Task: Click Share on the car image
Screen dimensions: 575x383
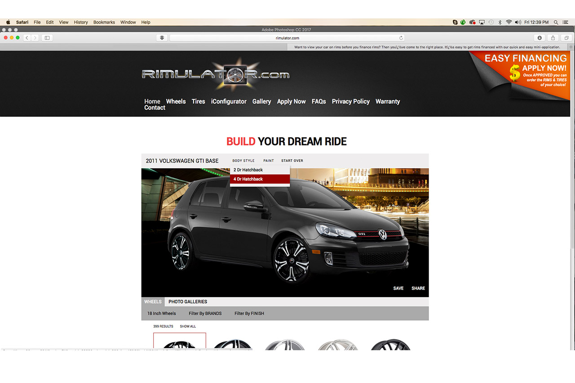Action: [x=418, y=288]
